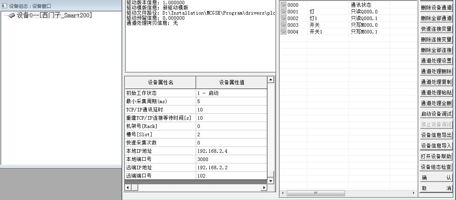The image size is (456, 200).
Task: Edit 最小采集周期(ms) value 5
Action: pyautogui.click(x=232, y=101)
